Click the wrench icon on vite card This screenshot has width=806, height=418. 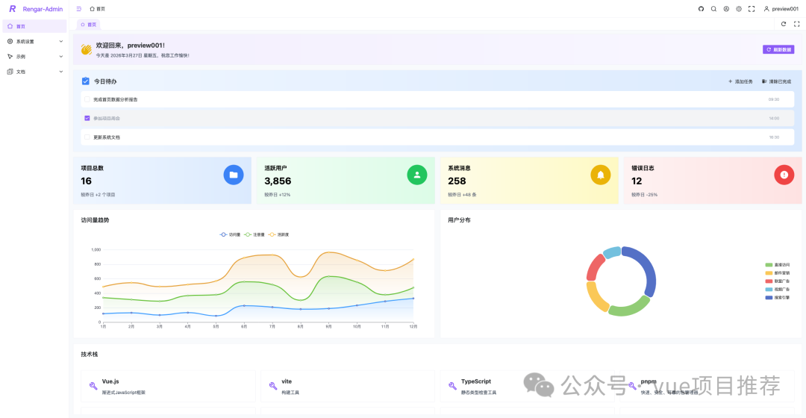[273, 386]
